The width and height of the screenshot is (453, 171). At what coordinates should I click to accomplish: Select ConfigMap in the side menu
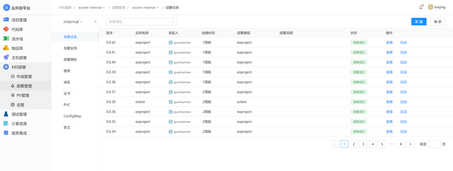coord(72,116)
